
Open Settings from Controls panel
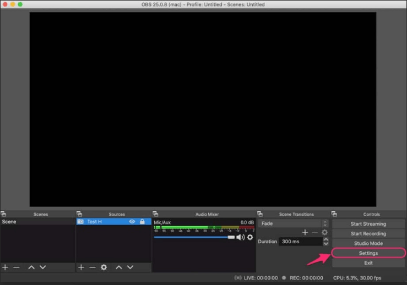point(368,253)
